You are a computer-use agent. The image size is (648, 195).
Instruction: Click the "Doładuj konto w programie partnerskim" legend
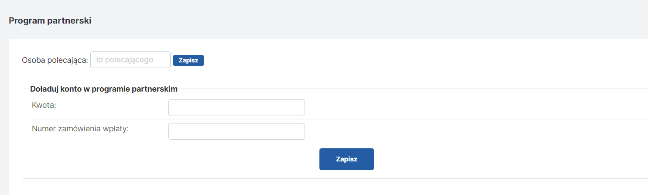[104, 89]
